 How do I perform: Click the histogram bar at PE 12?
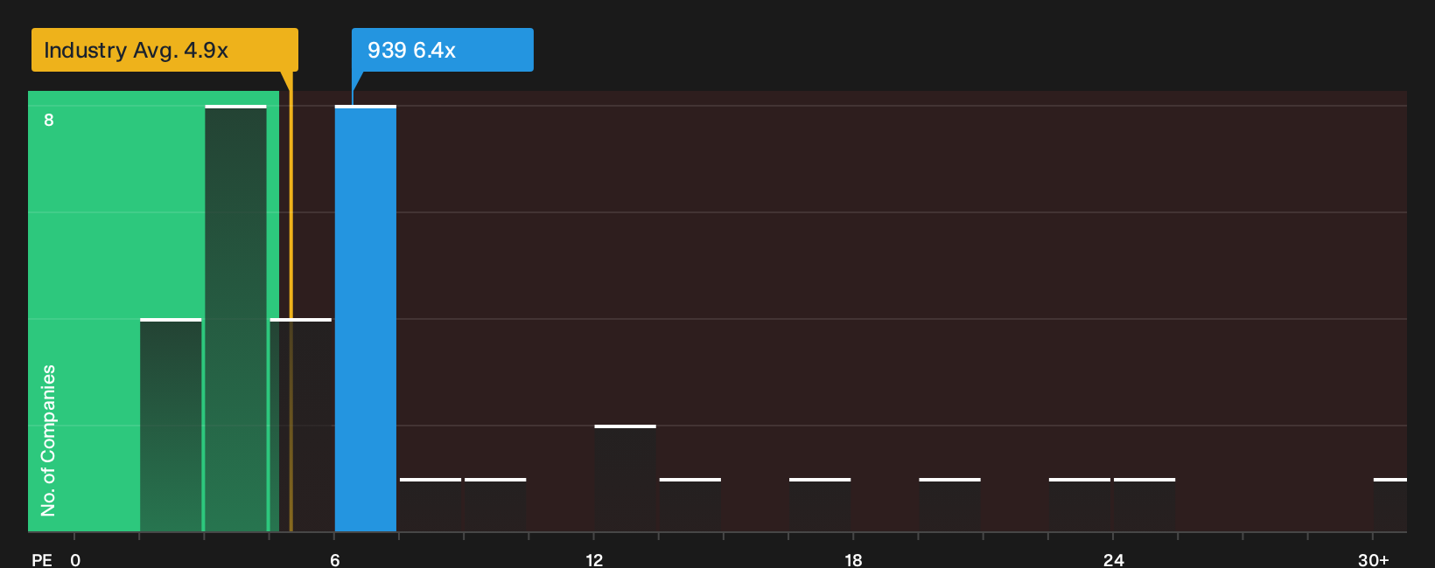point(625,478)
